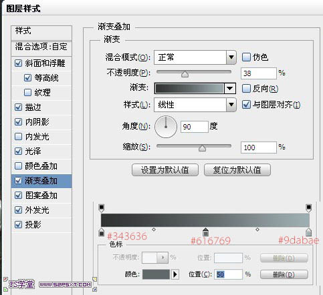Expand the 渐变 gradient picker arrow
This screenshot has width=323, height=295.
coord(230,88)
